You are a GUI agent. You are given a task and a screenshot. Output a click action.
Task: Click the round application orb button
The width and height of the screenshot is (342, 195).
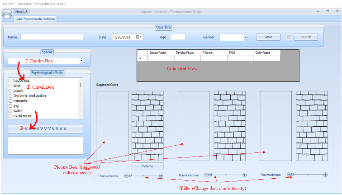(7, 14)
